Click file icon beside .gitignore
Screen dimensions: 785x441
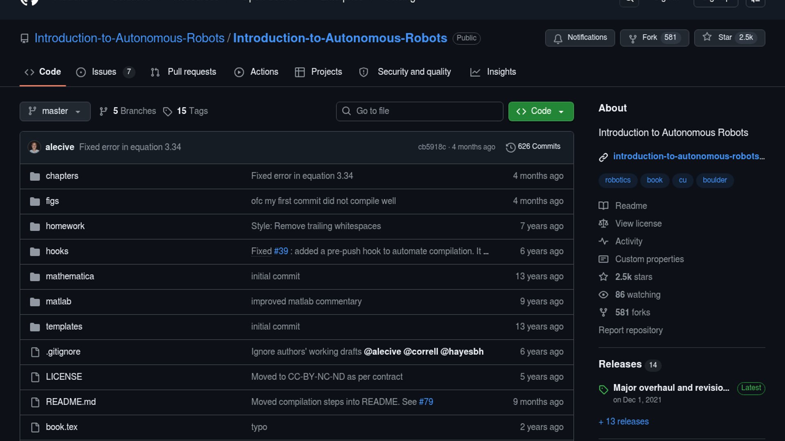point(35,352)
